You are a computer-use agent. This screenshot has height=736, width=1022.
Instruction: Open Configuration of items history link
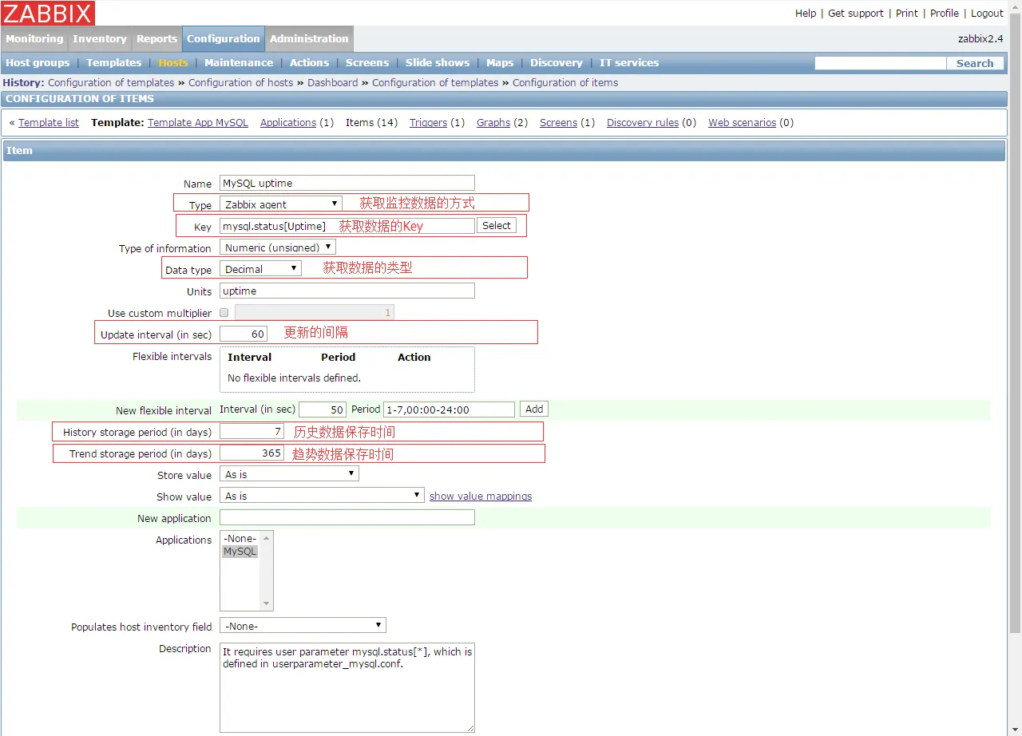[x=565, y=82]
